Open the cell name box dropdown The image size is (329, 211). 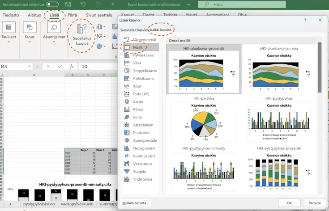tap(30, 67)
